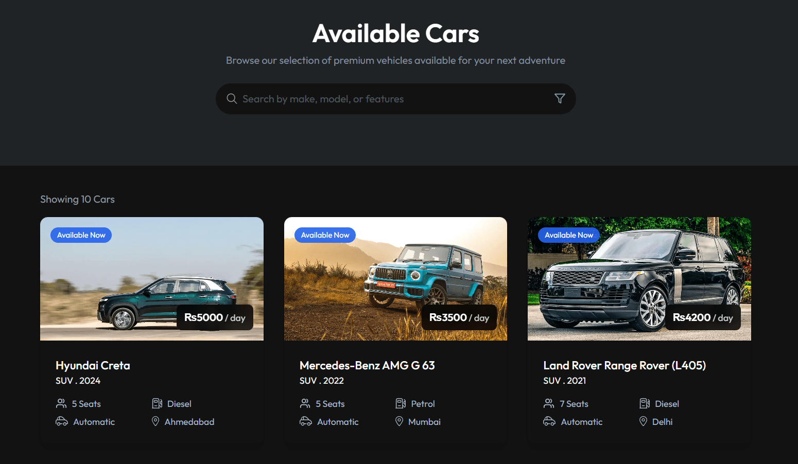Click the 7 Seats icon on the Range Rover card
The height and width of the screenshot is (464, 798).
point(549,403)
